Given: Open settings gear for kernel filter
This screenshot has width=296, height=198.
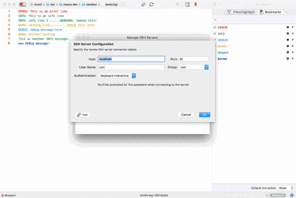Looking at the screenshot, I should [288, 59].
